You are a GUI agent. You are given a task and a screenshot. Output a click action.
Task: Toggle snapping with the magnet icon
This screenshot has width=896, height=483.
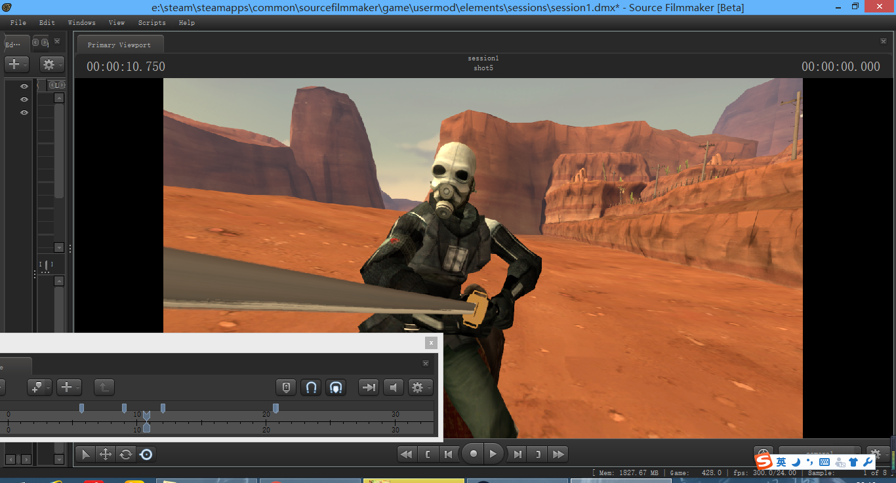pyautogui.click(x=311, y=387)
